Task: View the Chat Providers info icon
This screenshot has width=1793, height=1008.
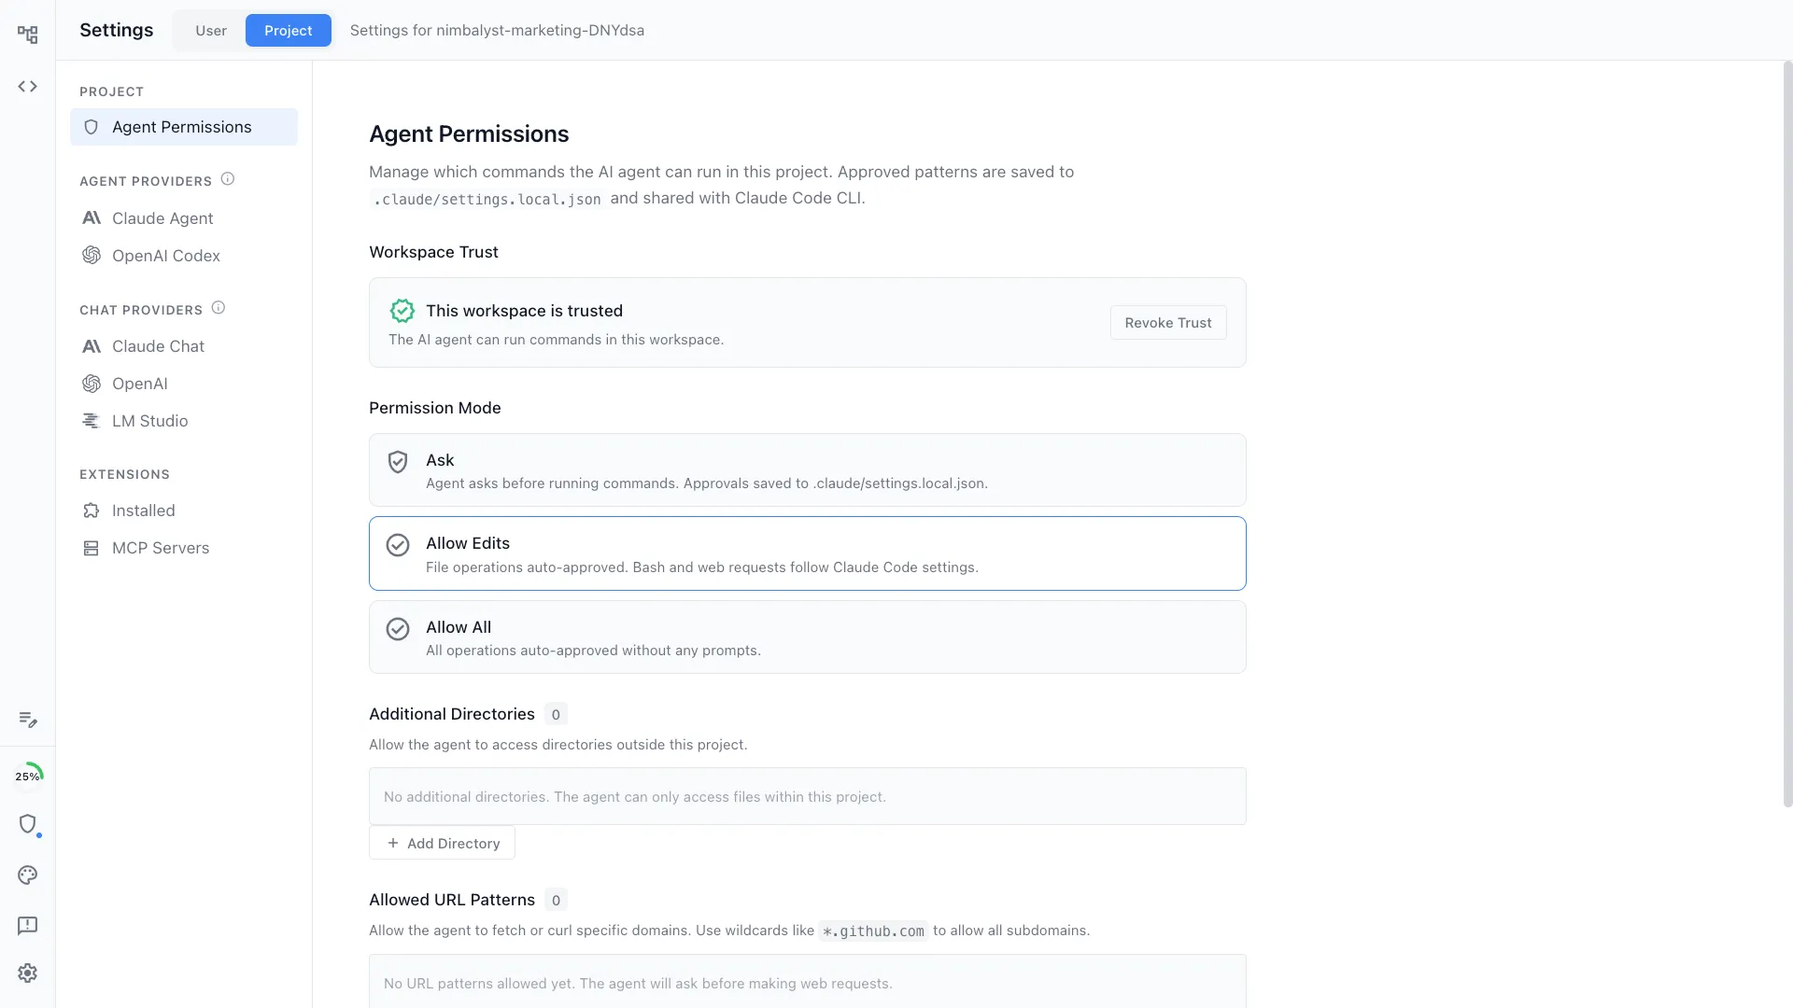Action: (219, 306)
